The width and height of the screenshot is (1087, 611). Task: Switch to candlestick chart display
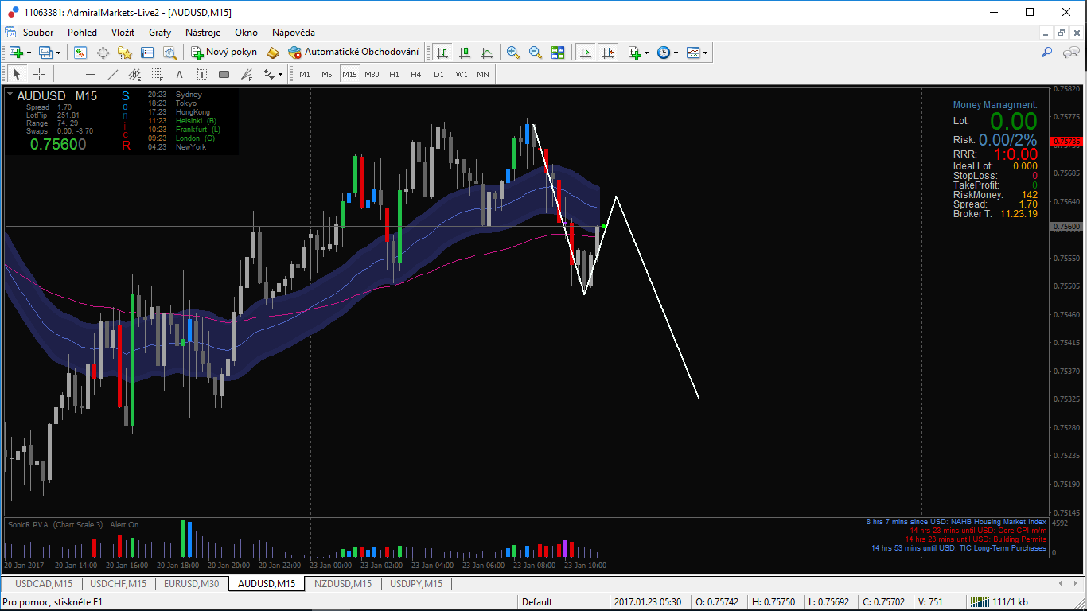click(465, 53)
